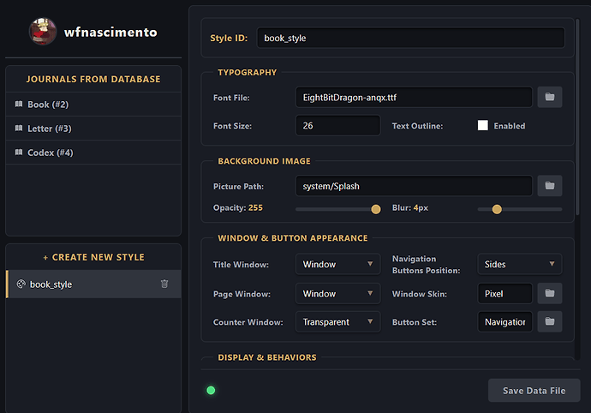Open the Title Window dropdown
The width and height of the screenshot is (591, 413).
[338, 264]
